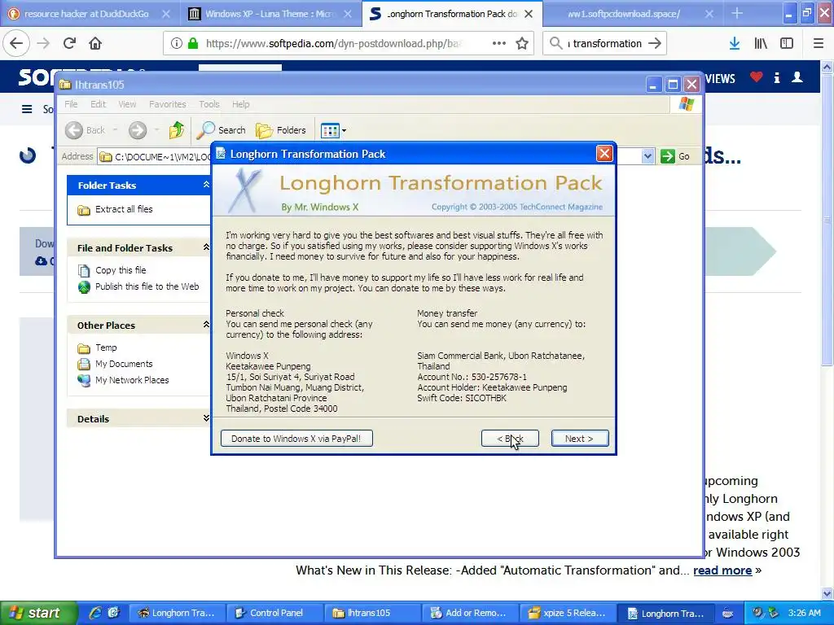The image size is (834, 625).
Task: Open Control Panel taskbar button
Action: [x=274, y=613]
